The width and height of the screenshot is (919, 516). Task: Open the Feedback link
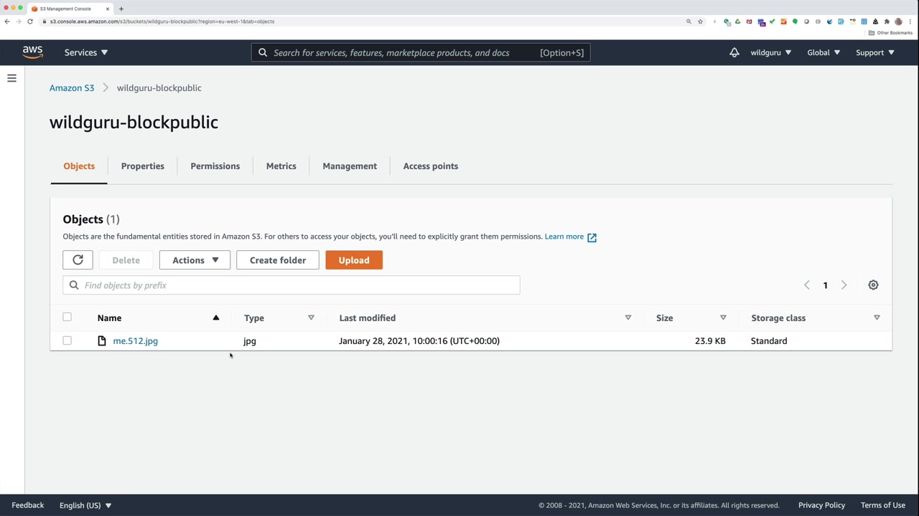(28, 505)
